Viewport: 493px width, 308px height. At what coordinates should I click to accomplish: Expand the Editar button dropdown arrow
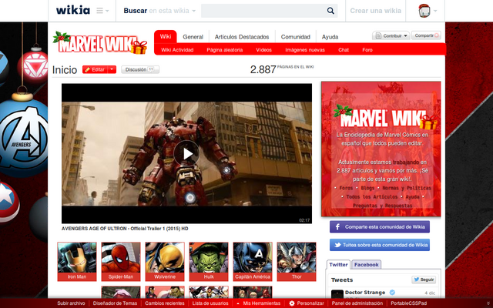tap(112, 69)
